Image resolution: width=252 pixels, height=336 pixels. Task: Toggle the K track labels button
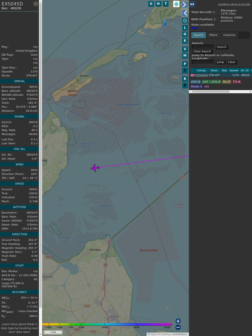coord(185,41)
